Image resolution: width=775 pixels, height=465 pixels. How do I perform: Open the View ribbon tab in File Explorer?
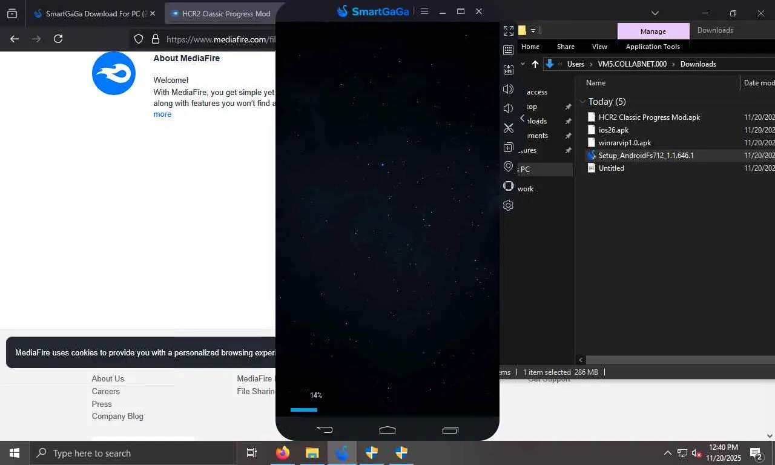click(x=600, y=47)
